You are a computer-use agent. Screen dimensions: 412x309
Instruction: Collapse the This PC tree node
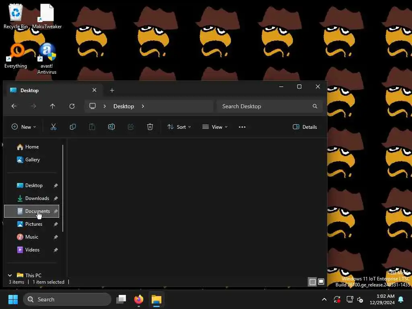(10, 275)
